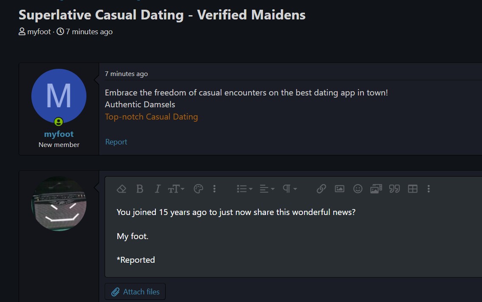Expand the list options dropdown
This screenshot has width=482, height=302.
tap(244, 189)
